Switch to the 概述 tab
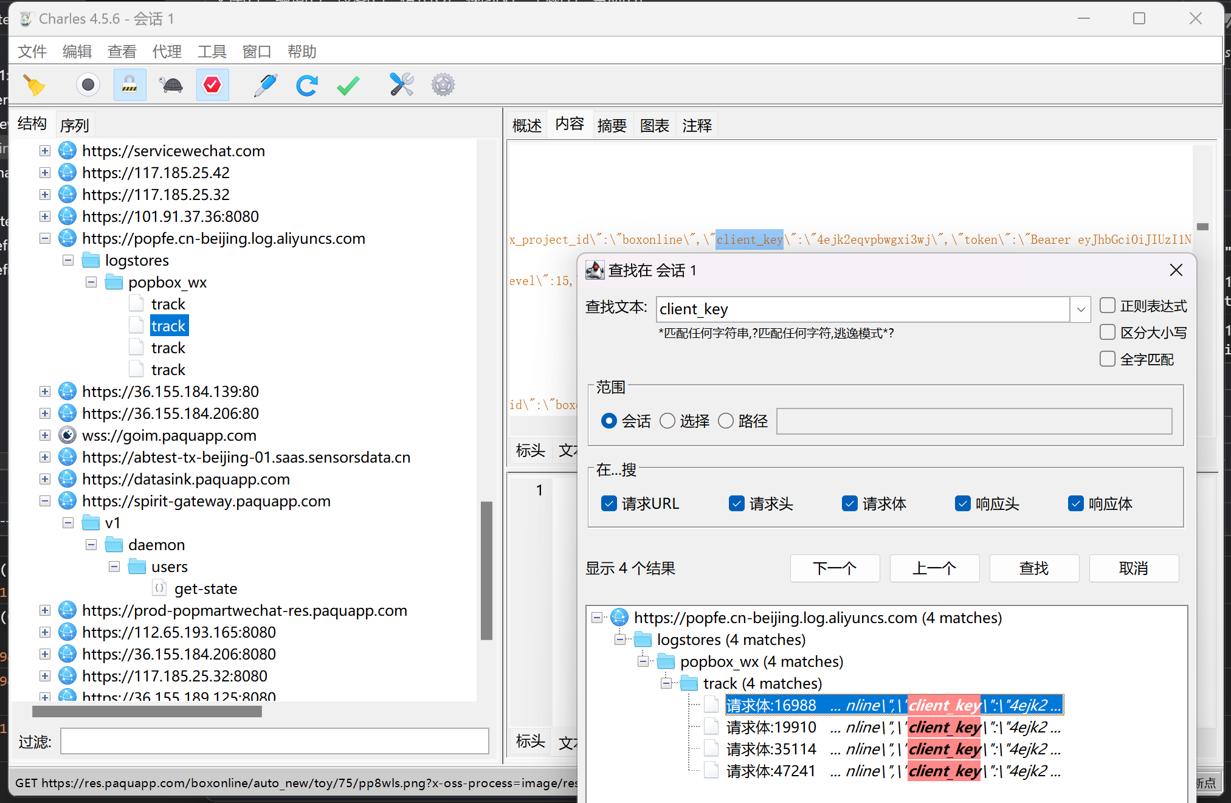 pyautogui.click(x=527, y=125)
